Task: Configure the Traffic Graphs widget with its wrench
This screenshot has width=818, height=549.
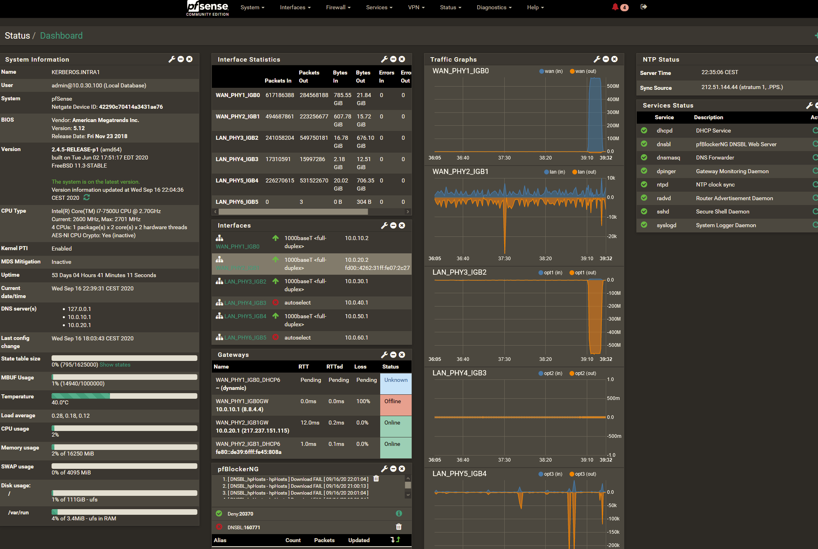Action: [597, 59]
